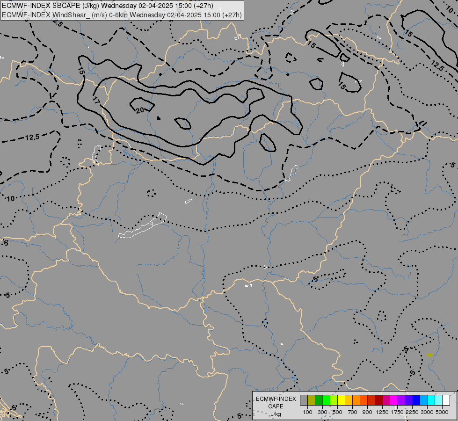Click the white Lake Balaton outline
The height and width of the screenshot is (421, 458).
(143, 226)
